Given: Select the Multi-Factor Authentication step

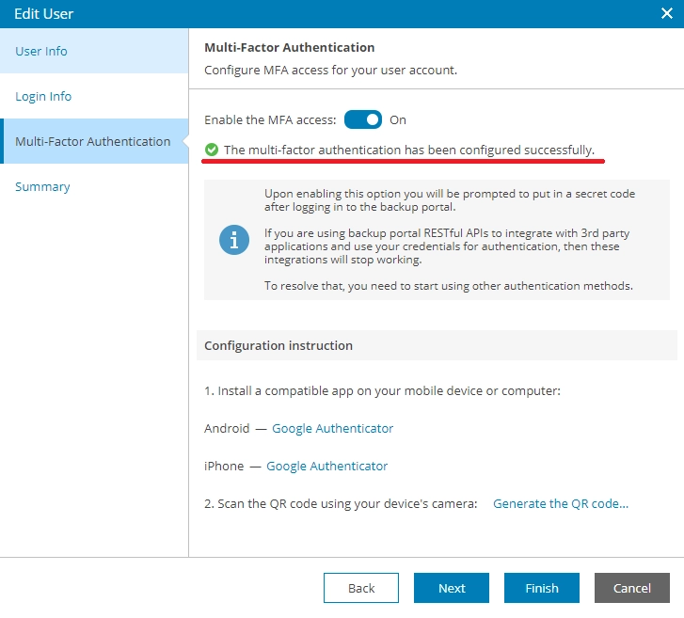Looking at the screenshot, I should (x=92, y=141).
